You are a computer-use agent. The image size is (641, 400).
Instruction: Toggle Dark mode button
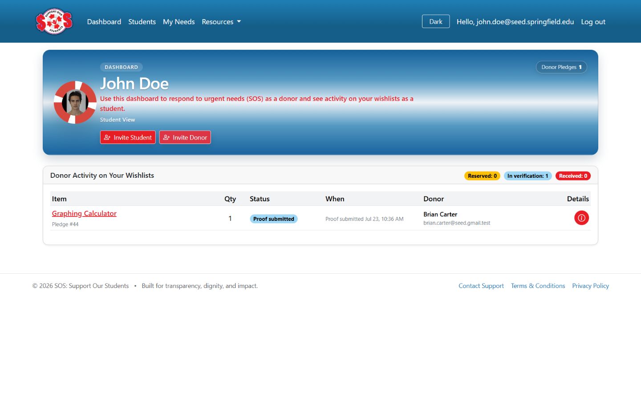pos(436,21)
